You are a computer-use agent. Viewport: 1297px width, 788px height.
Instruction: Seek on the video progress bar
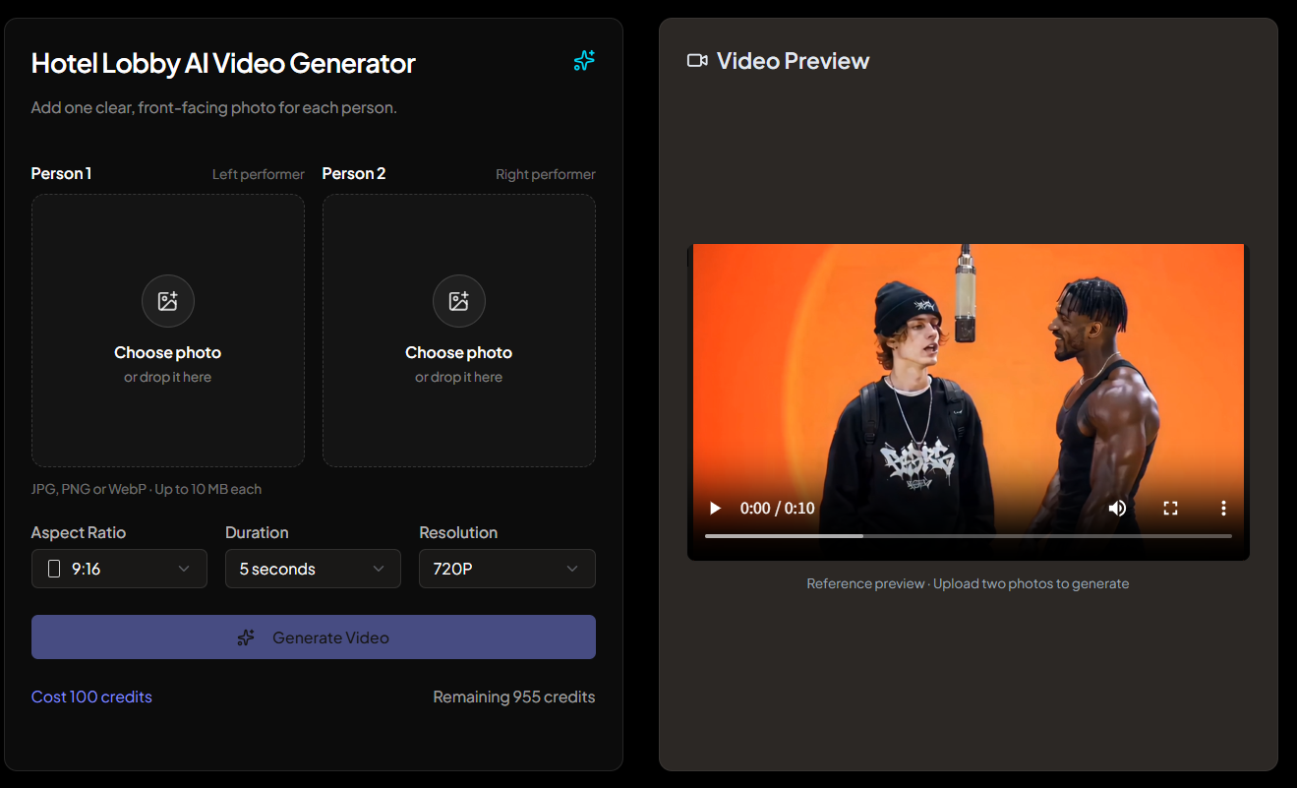969,536
